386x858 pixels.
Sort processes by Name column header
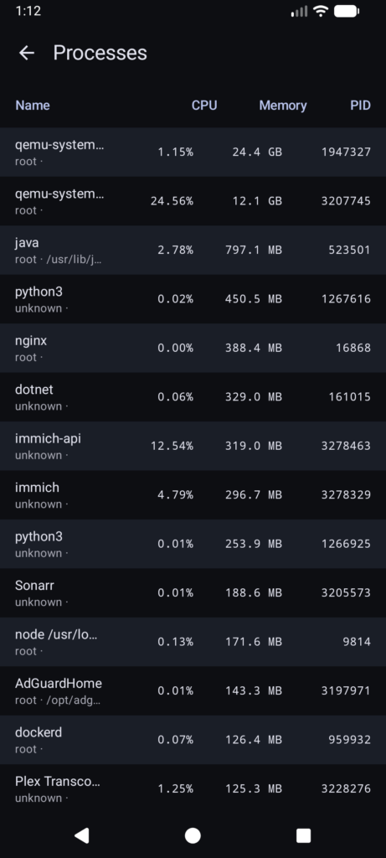(33, 105)
